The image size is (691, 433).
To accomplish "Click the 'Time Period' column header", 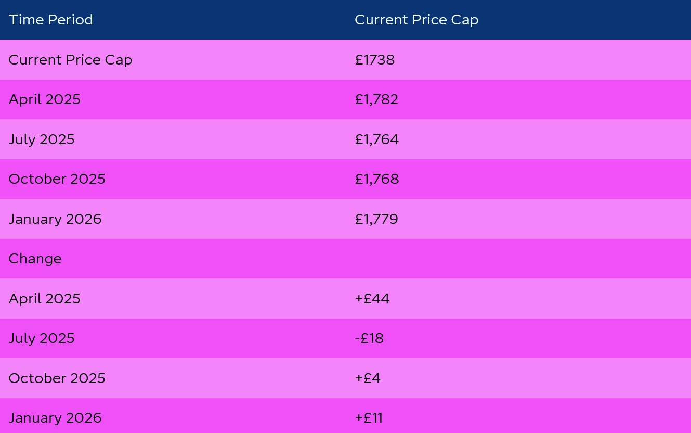I will tap(51, 20).
